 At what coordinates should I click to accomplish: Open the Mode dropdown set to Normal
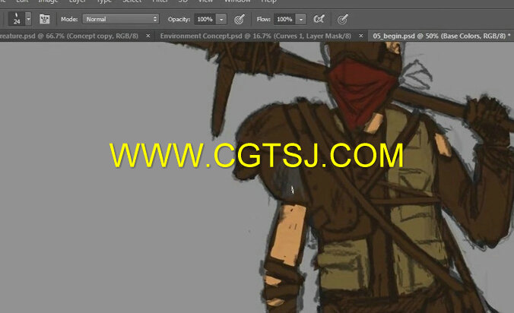click(x=121, y=19)
